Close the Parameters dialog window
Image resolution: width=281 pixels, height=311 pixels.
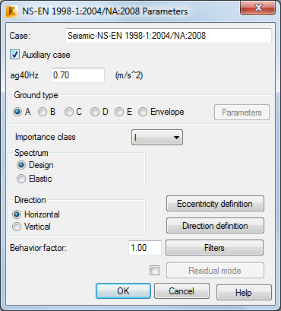[257, 8]
